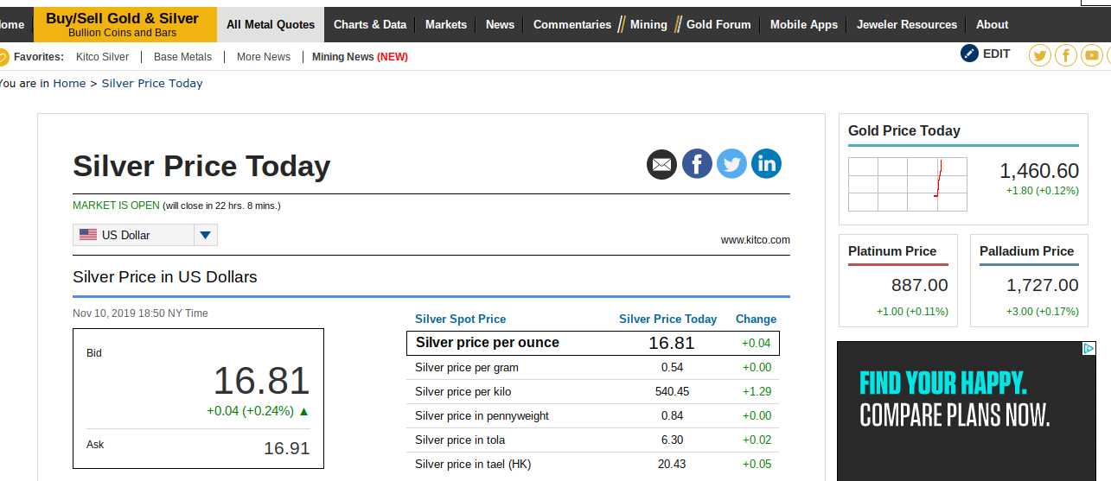Select Silver price in tael (HK) row
1111x481 pixels.
[x=593, y=465]
